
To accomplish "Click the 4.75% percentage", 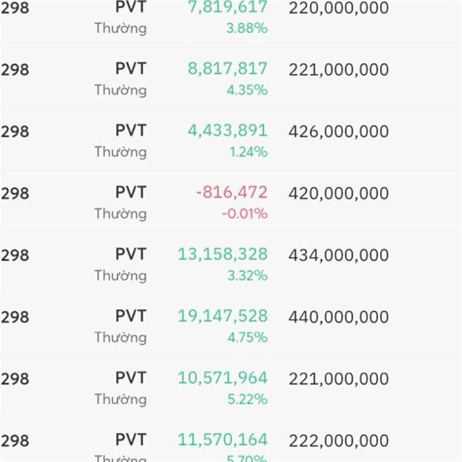I will (246, 336).
